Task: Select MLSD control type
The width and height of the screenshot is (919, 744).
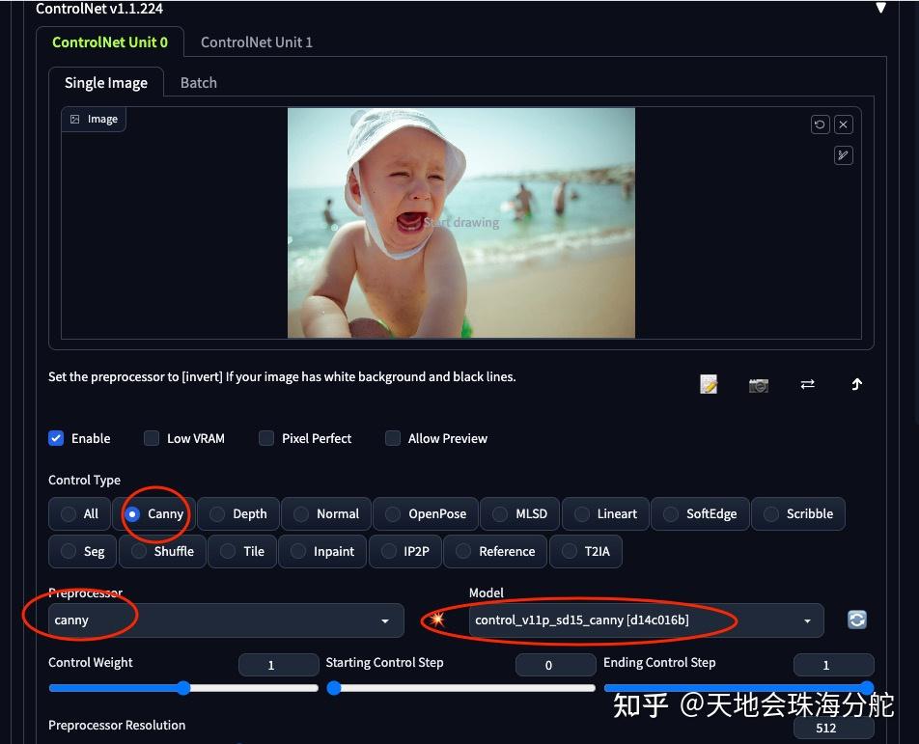Action: 520,513
